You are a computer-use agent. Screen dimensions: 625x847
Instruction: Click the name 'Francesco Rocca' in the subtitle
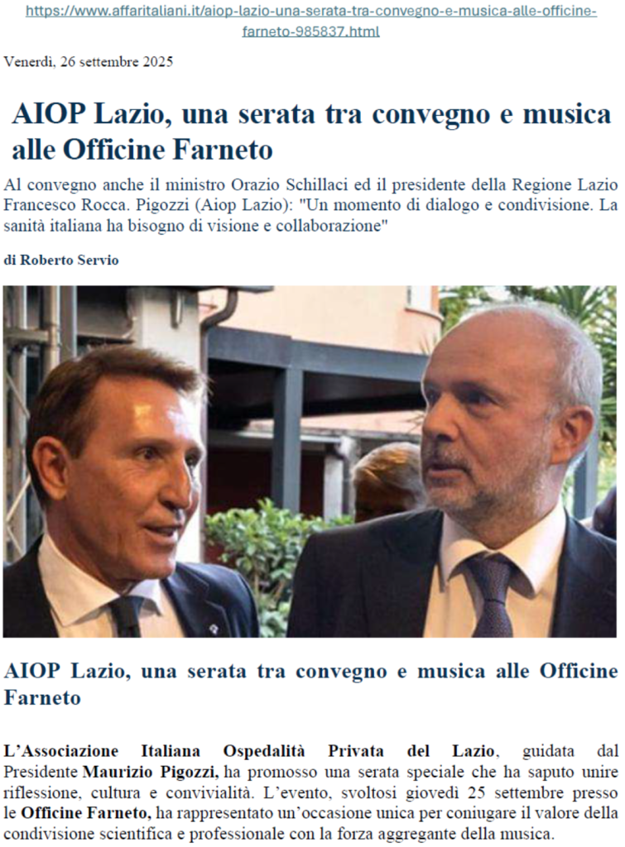pos(63,205)
